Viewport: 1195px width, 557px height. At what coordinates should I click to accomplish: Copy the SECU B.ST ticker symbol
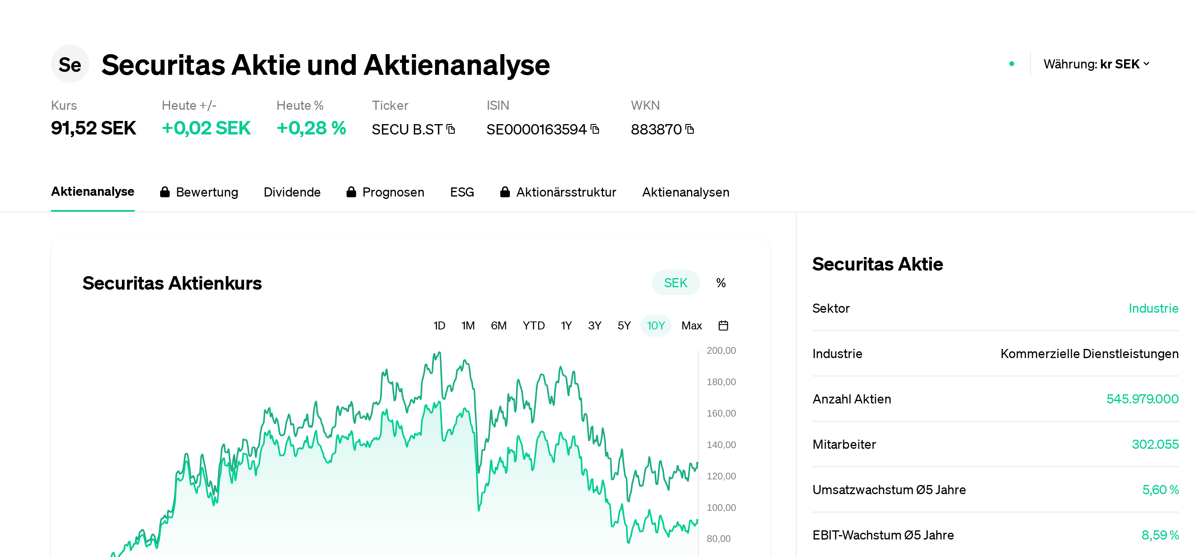coord(451,129)
